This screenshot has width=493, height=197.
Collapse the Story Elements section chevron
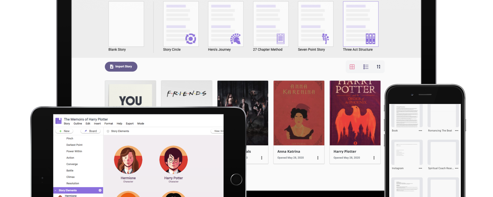click(x=55, y=190)
